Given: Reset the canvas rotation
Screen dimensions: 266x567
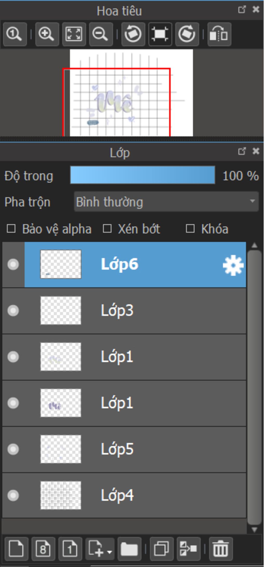Looking at the screenshot, I should (x=160, y=34).
